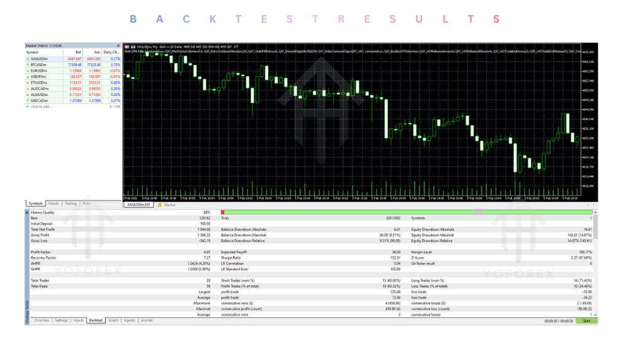629x354 pixels.
Task: Click the Z-Score value 2.27 (97.68%)
Action: pyautogui.click(x=581, y=258)
